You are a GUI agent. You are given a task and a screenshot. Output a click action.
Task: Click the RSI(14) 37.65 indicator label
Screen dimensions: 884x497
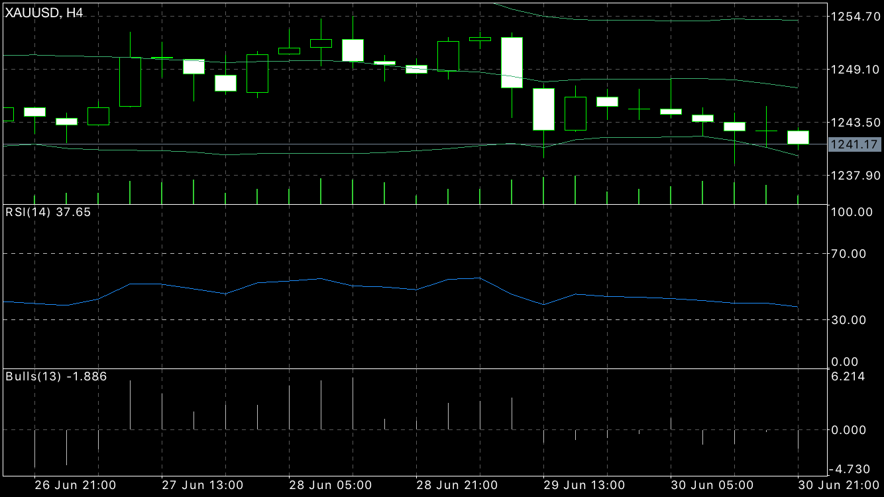tap(48, 212)
